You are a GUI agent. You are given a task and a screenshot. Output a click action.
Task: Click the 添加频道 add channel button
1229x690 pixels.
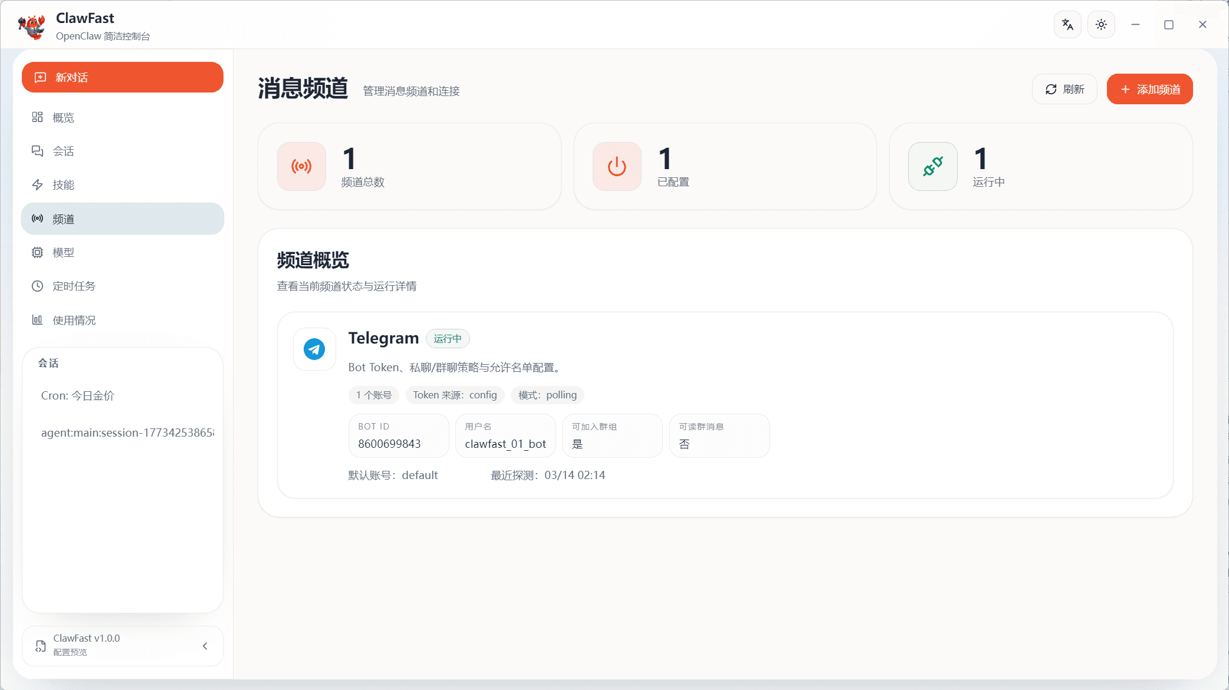(1149, 89)
